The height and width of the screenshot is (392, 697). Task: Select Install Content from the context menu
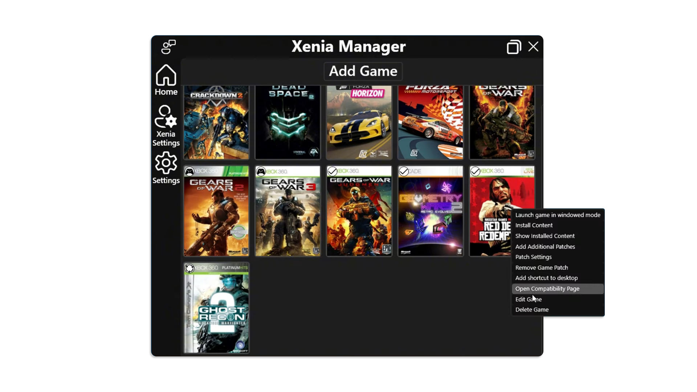click(x=534, y=225)
